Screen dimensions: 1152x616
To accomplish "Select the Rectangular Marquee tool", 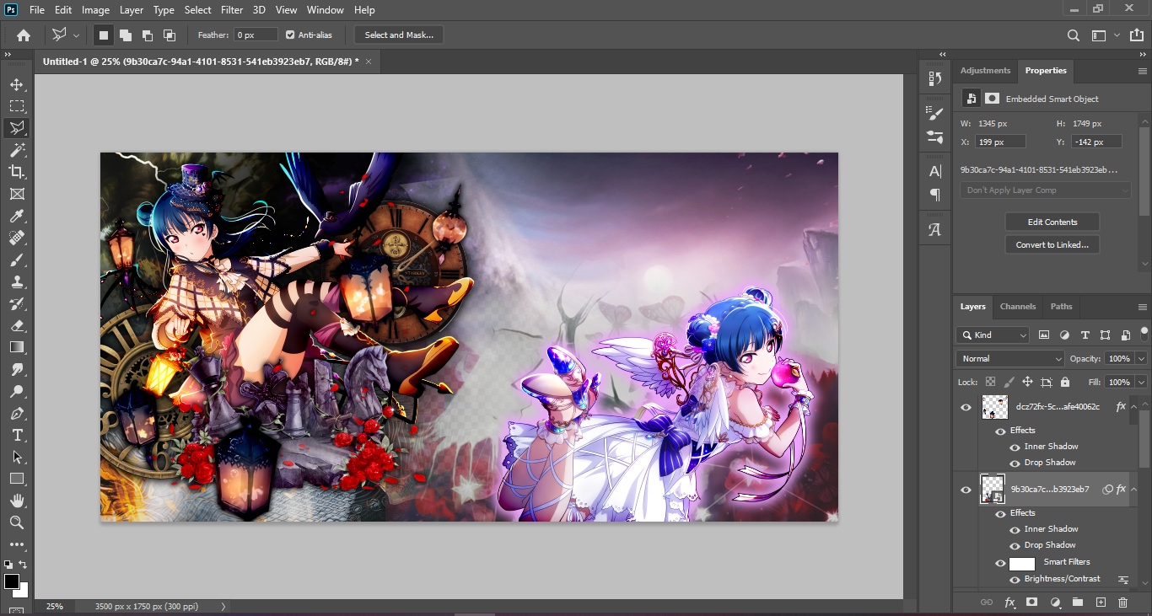I will pos(16,106).
